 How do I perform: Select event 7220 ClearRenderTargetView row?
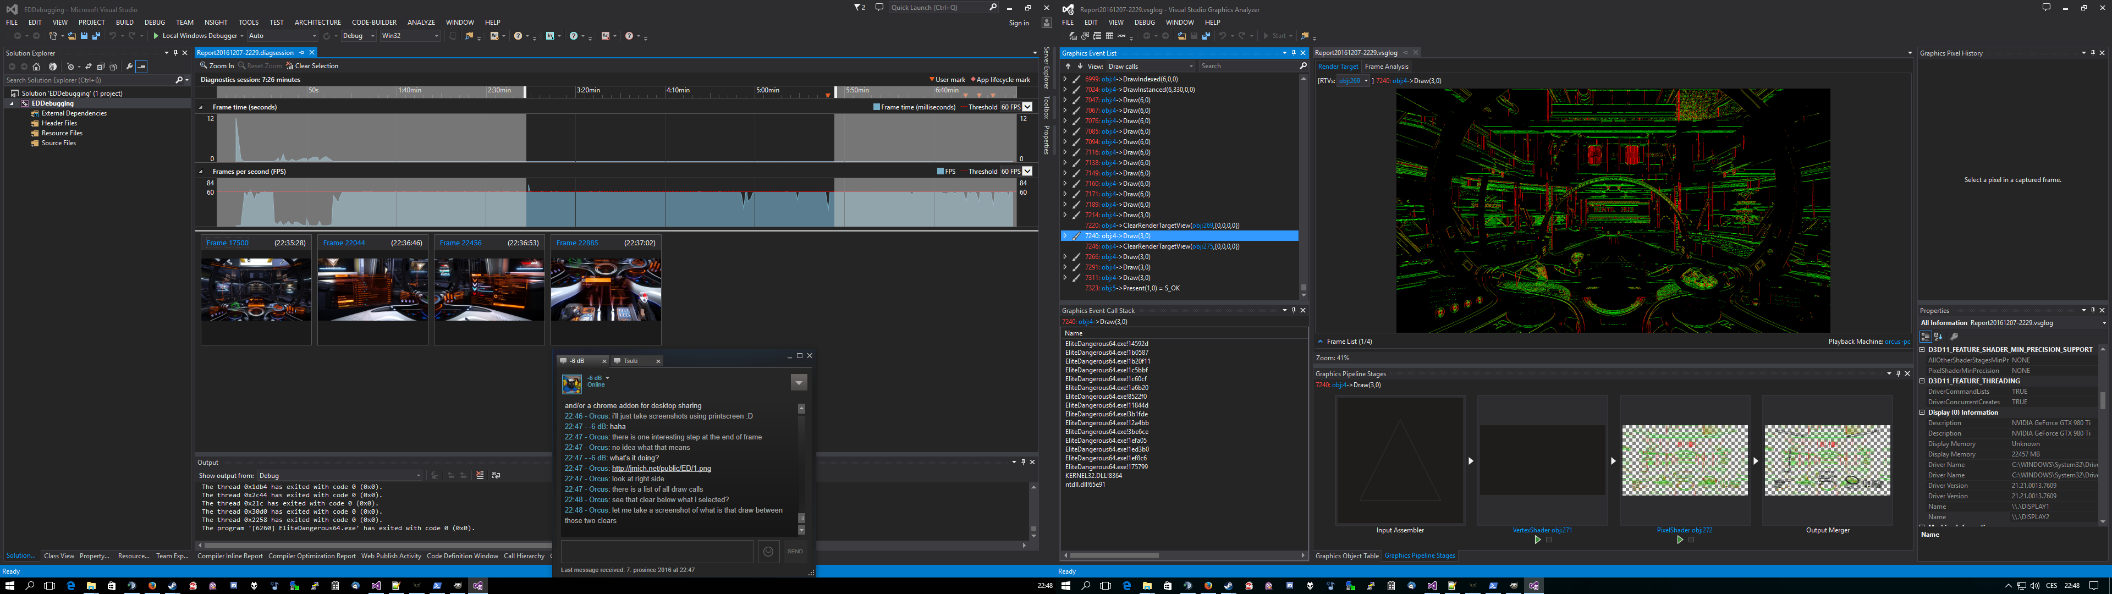[x=1179, y=226]
